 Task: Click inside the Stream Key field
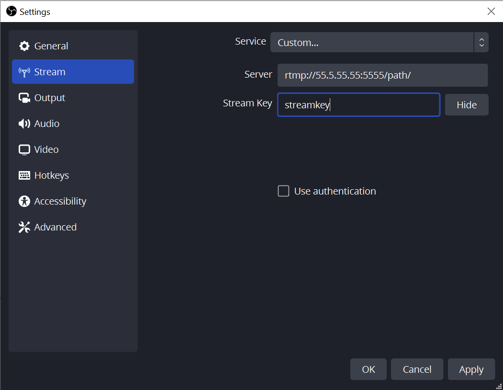click(358, 104)
